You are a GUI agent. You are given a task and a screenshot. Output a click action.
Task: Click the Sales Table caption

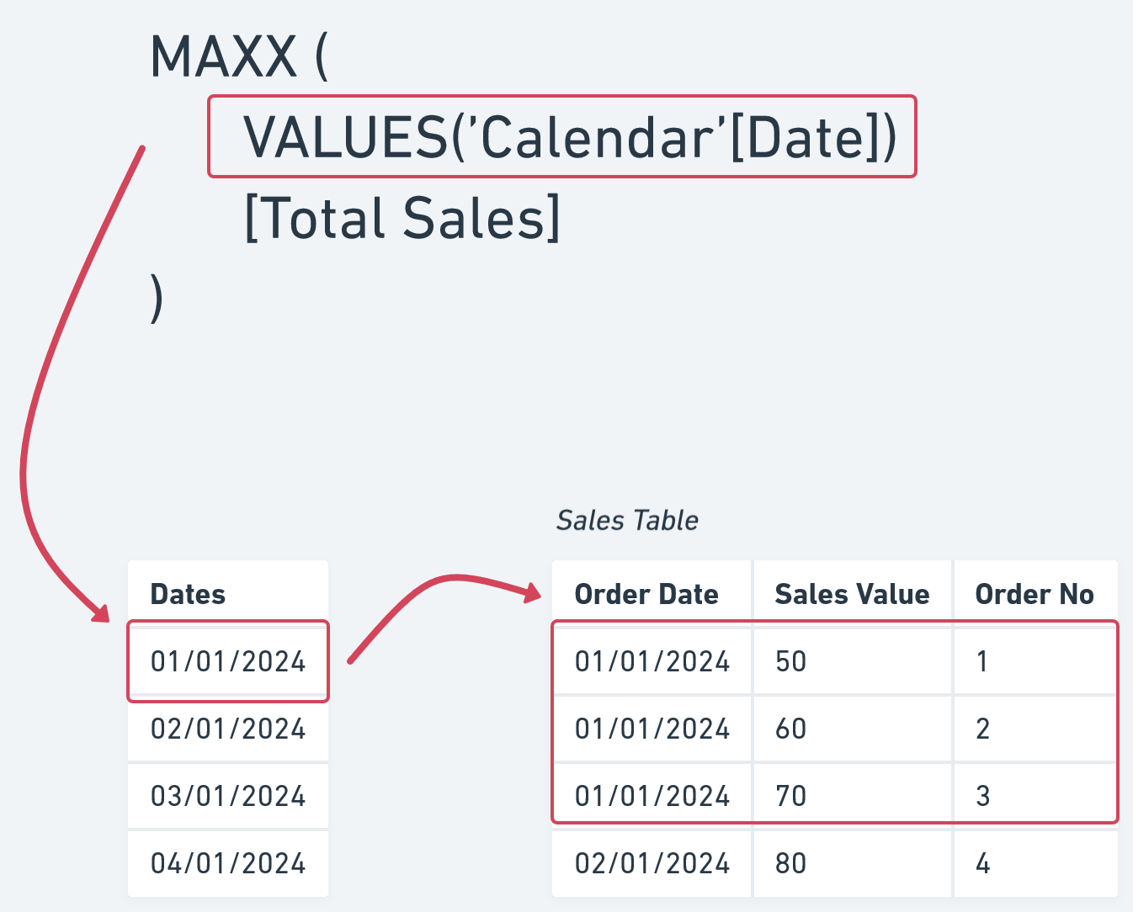pyautogui.click(x=627, y=521)
